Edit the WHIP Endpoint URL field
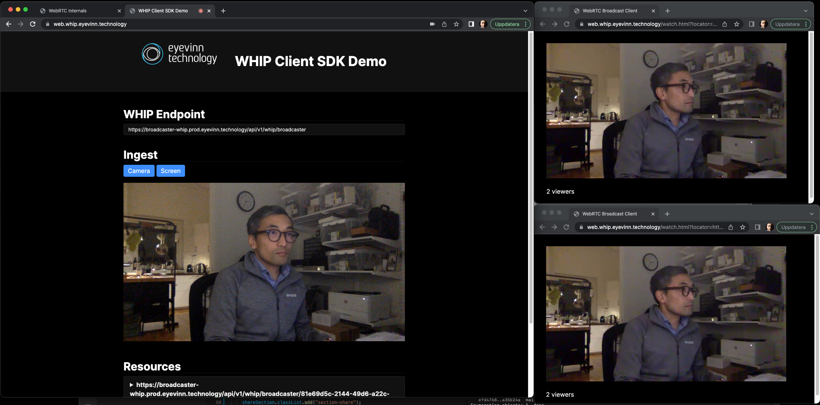The height and width of the screenshot is (405, 820). pos(264,129)
